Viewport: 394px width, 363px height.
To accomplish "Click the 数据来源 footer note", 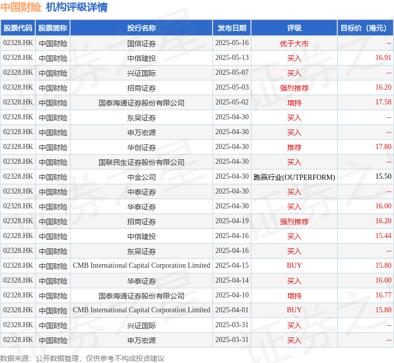I will click(82, 358).
